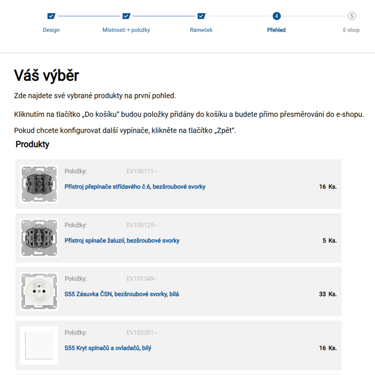375x375 pixels.
Task: Open link S55 Zásuvka ČSN, bílá
Action: click(121, 294)
